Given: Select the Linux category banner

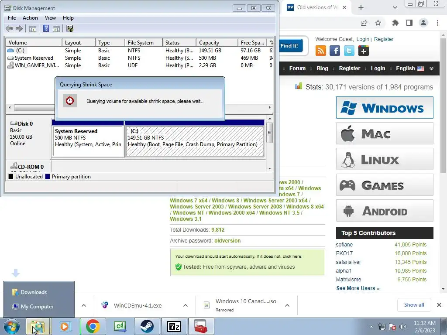Looking at the screenshot, I should tap(385, 159).
